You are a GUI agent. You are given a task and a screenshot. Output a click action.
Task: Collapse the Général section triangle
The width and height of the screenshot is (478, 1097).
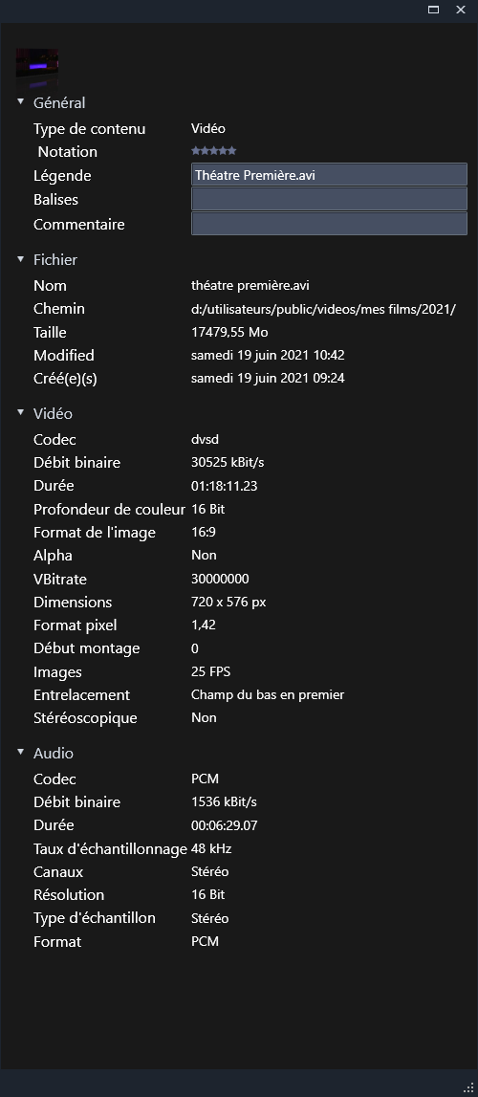click(20, 102)
